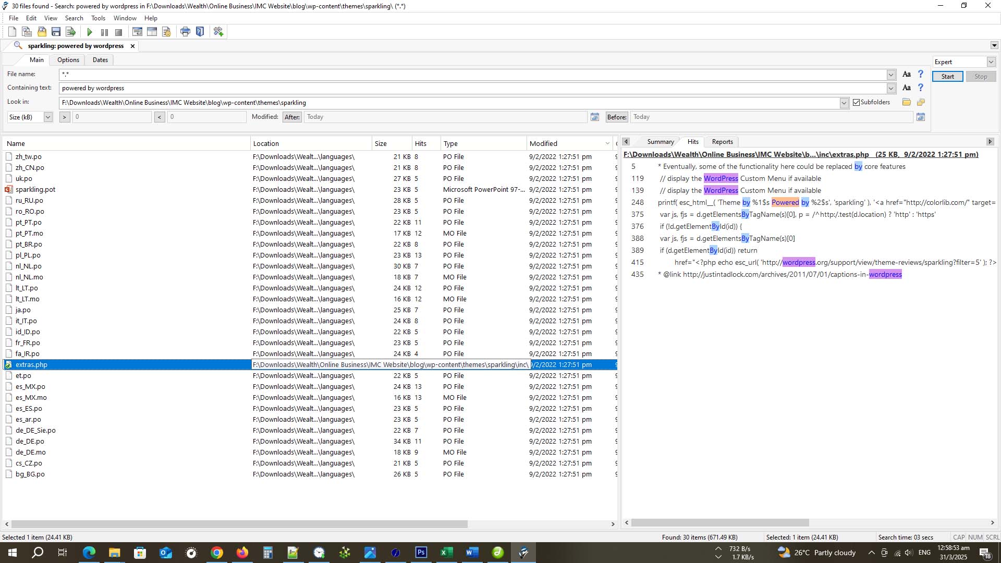Open the Tools menu

point(98,18)
